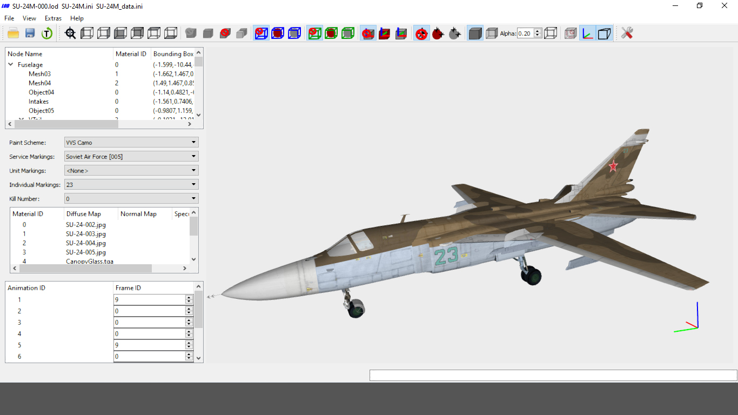Reload textures with the green T arrow icon
The image size is (738, 415).
47,34
